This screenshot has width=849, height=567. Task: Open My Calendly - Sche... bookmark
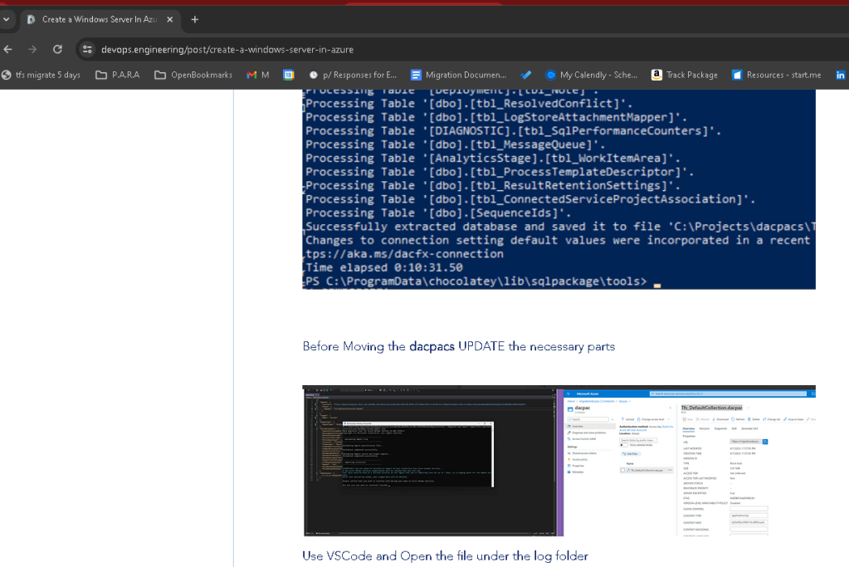click(591, 75)
